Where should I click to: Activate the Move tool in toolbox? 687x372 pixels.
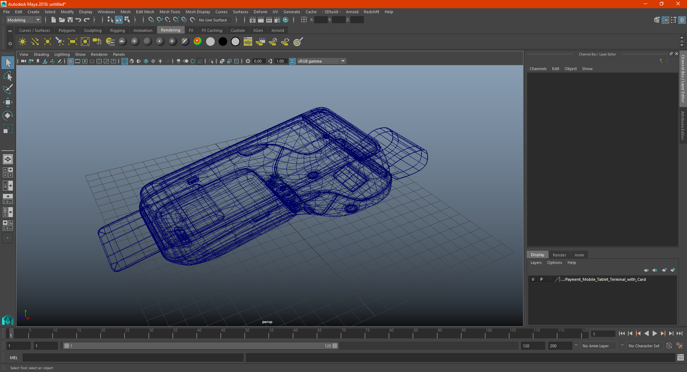(x=8, y=102)
